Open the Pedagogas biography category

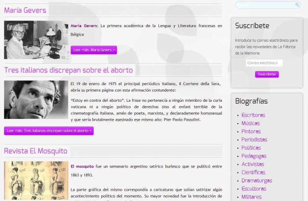click(x=254, y=156)
